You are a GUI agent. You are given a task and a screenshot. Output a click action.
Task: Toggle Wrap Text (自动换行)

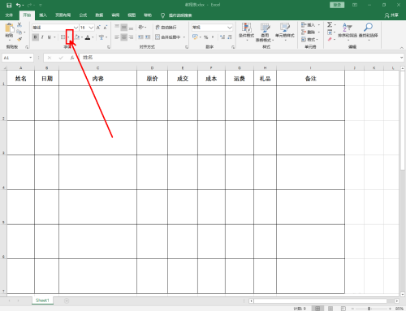point(166,28)
